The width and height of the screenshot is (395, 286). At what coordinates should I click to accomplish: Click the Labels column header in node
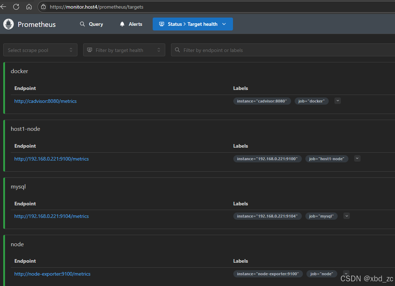point(240,261)
